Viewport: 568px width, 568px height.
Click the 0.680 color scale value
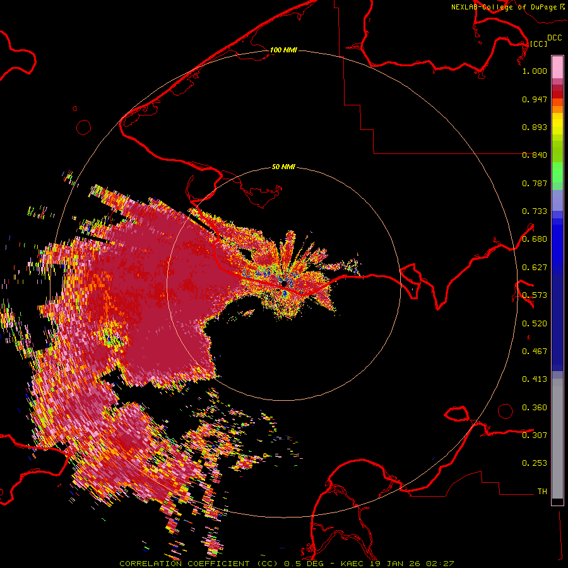click(535, 239)
